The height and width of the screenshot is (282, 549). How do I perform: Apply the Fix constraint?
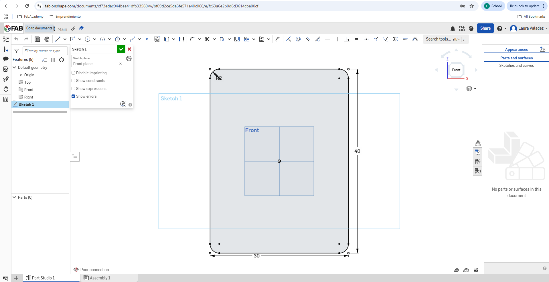pos(405,39)
